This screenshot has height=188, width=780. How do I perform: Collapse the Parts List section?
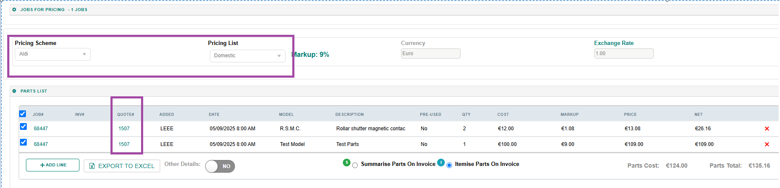(x=14, y=91)
